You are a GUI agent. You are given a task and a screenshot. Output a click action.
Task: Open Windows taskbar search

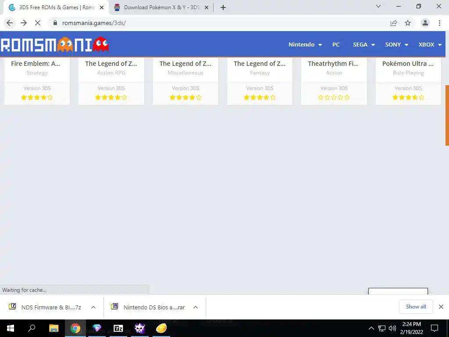[32, 328]
